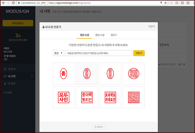Select the round circular seal stamp

[134, 74]
